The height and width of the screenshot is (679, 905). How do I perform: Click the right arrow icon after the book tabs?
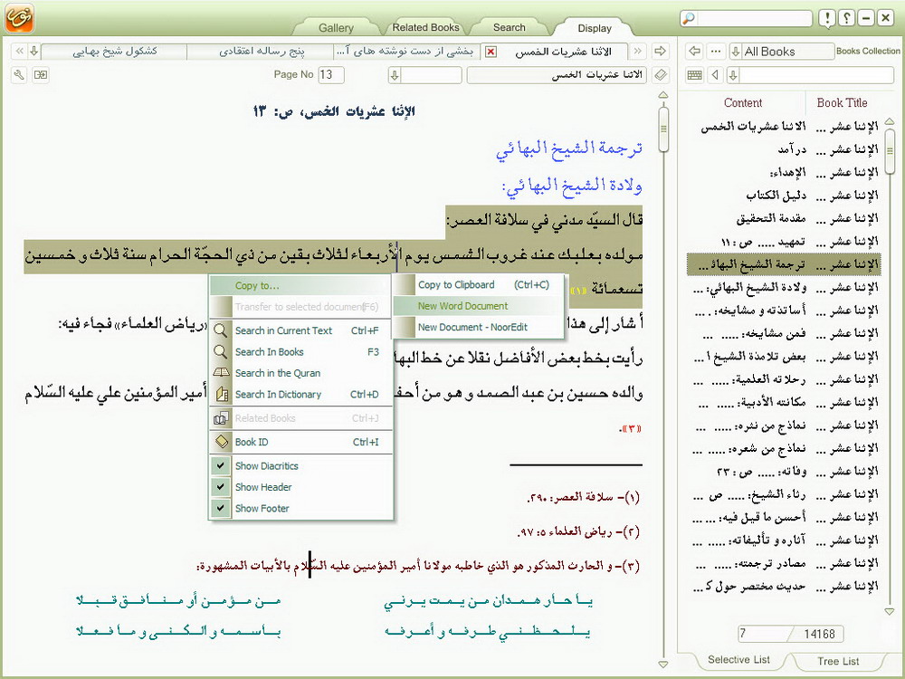[660, 52]
